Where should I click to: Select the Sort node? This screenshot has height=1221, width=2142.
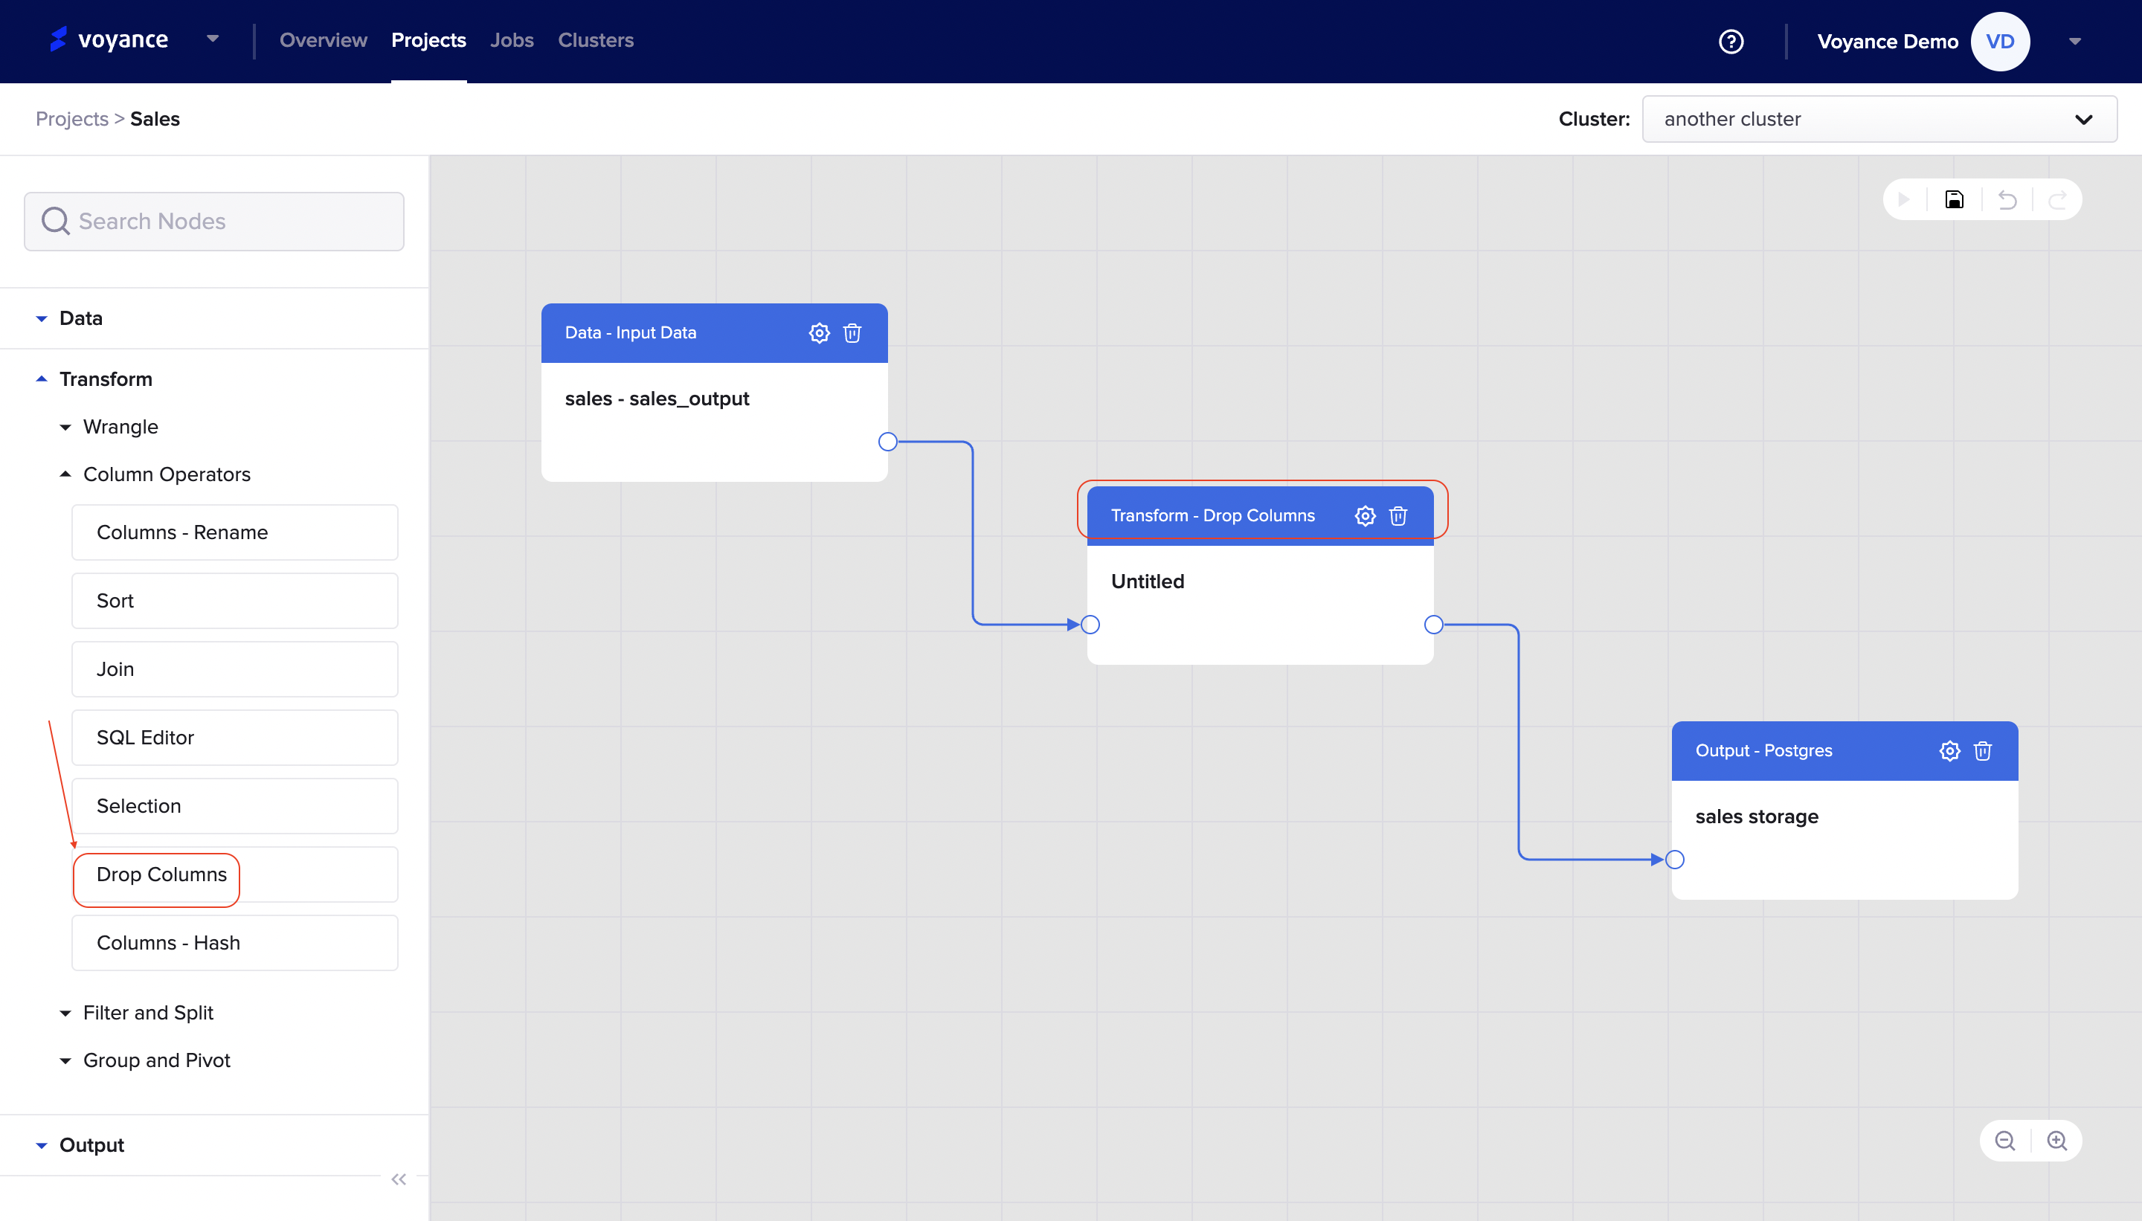pos(235,602)
